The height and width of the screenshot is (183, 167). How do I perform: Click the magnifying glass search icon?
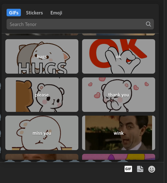click(148, 24)
